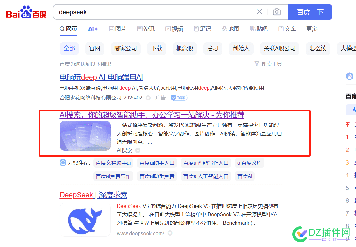Switch to the 地图 tab
Image resolution: width=356 pixels, height=247 pixels.
click(x=230, y=29)
